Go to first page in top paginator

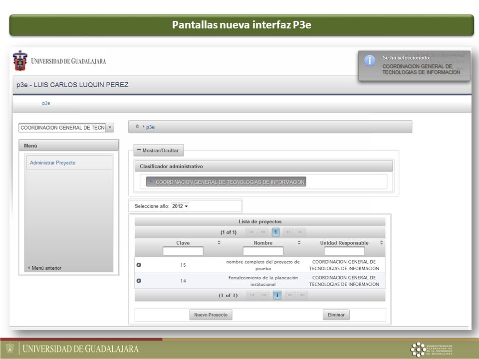tap(251, 232)
